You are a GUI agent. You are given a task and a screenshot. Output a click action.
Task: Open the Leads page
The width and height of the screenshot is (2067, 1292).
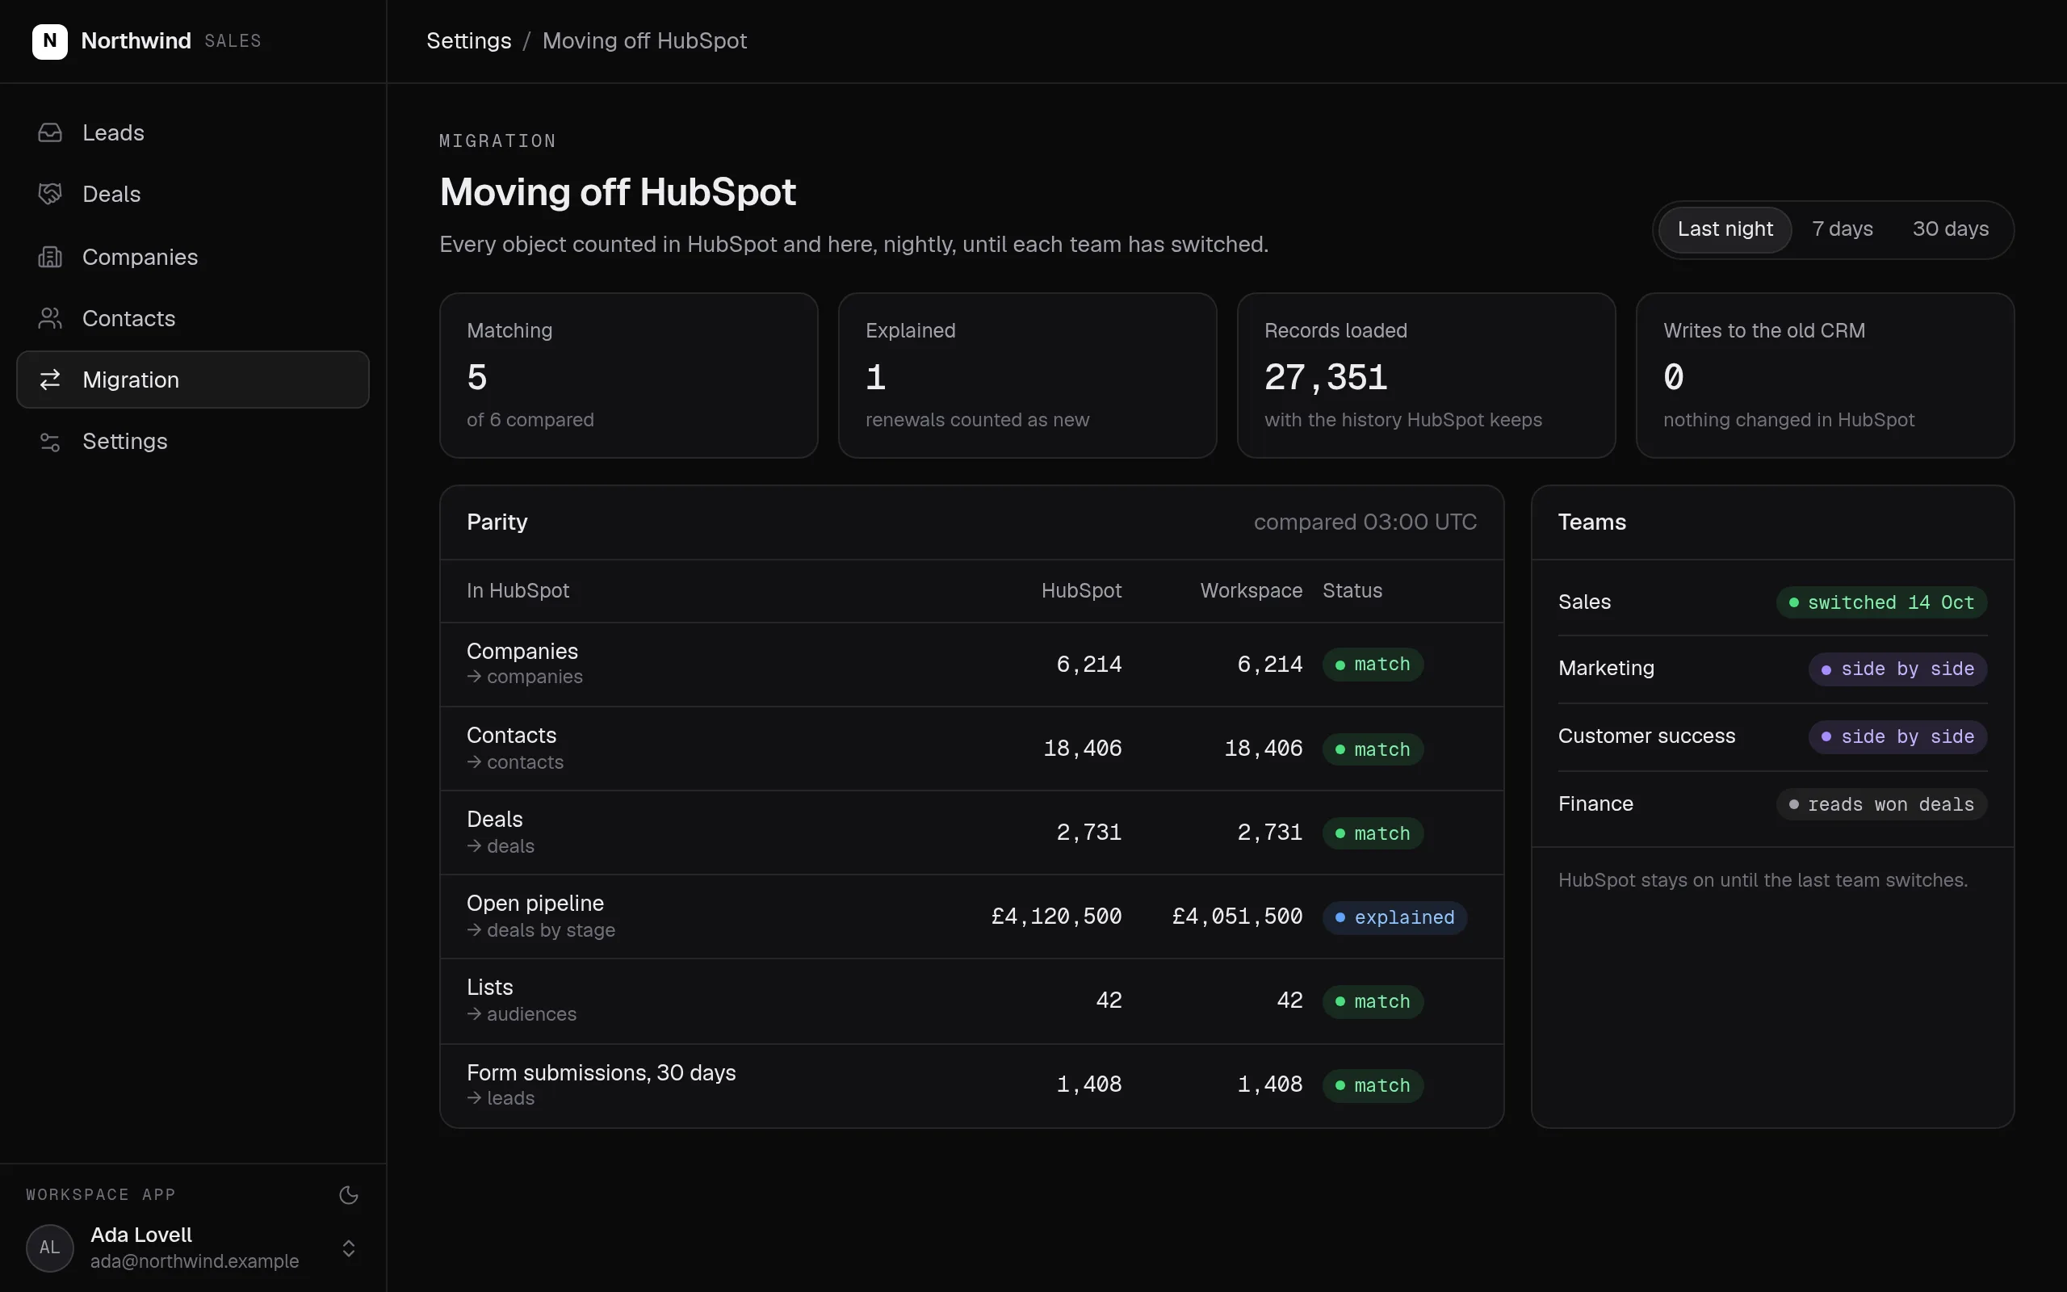[x=193, y=132]
